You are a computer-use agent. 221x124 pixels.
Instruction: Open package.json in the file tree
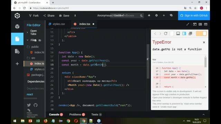click(x=36, y=75)
